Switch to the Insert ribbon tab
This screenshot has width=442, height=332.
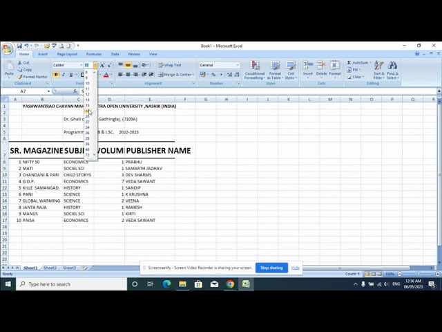click(43, 54)
